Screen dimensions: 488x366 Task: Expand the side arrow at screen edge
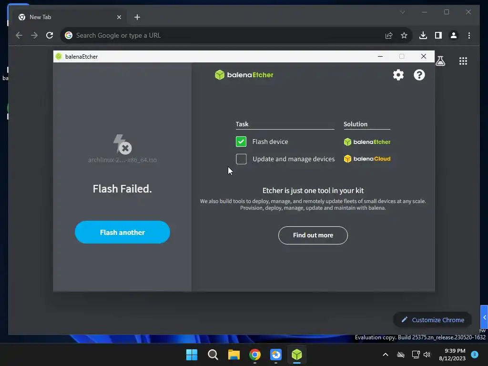point(484,317)
